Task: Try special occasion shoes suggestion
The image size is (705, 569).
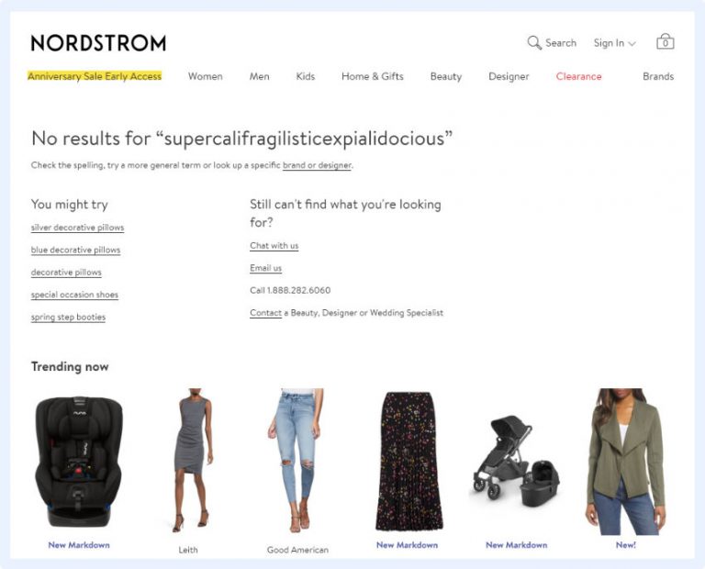Action: point(74,295)
